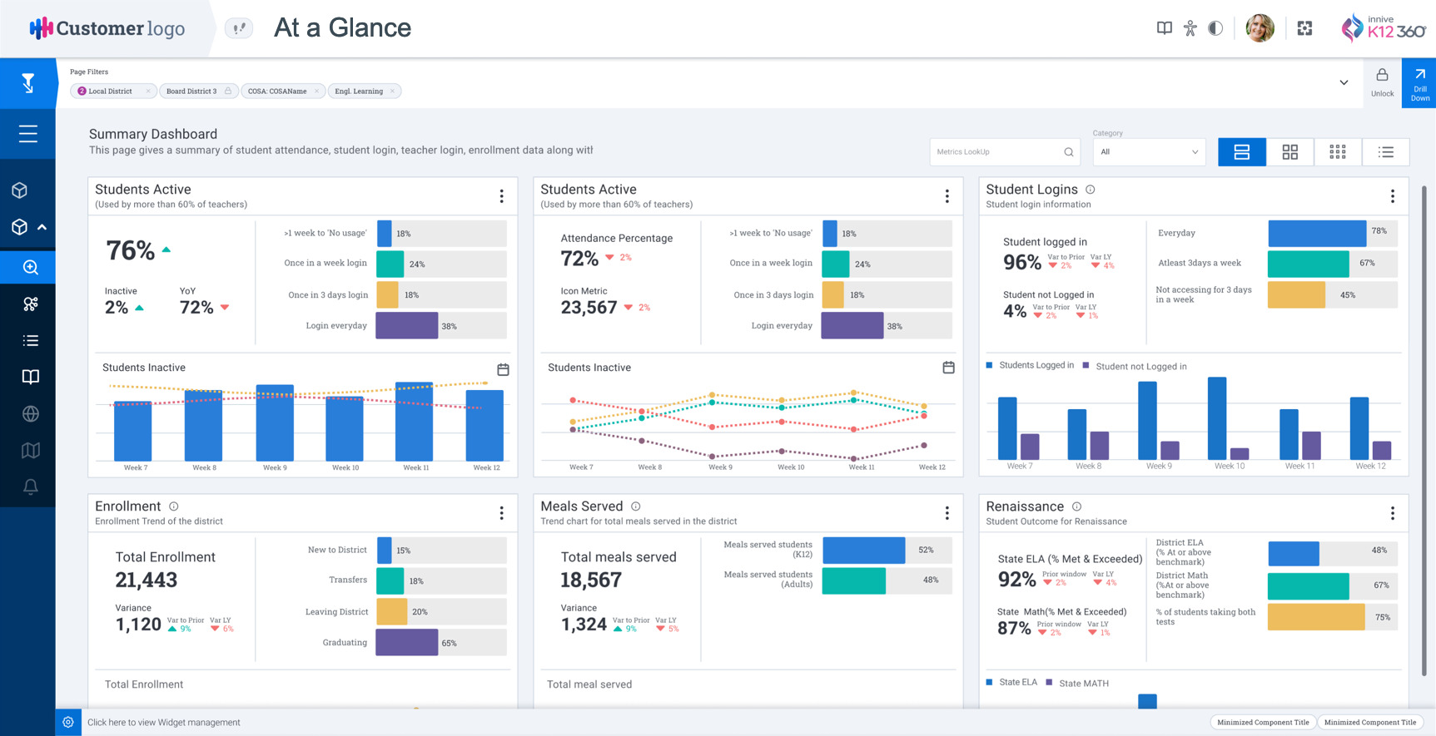The height and width of the screenshot is (736, 1436).
Task: Open the book icon in top header
Action: tap(1164, 28)
